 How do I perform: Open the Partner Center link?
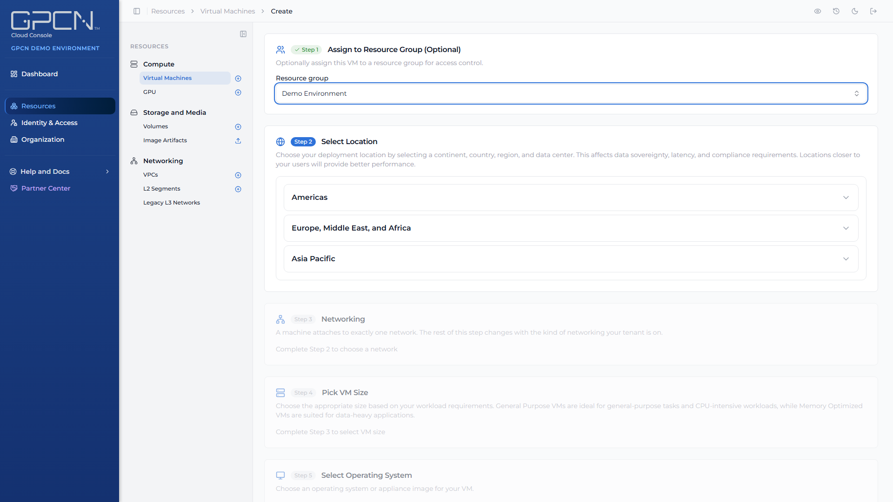60,188
